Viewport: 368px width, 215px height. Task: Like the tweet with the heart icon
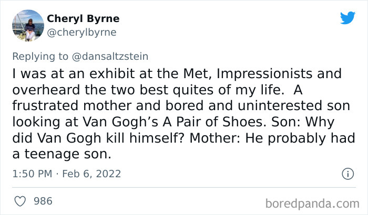pos(19,201)
